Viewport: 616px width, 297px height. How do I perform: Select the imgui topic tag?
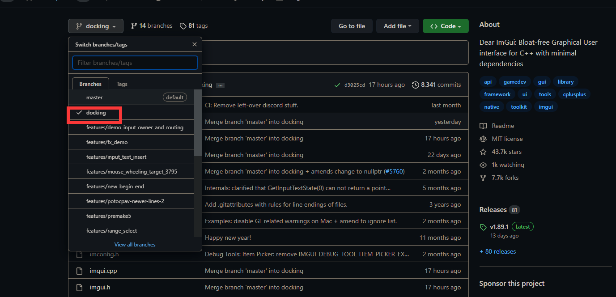pyautogui.click(x=546, y=107)
